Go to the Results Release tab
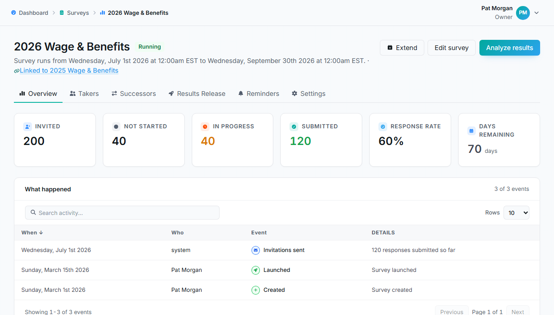This screenshot has height=315, width=554. coord(197,94)
